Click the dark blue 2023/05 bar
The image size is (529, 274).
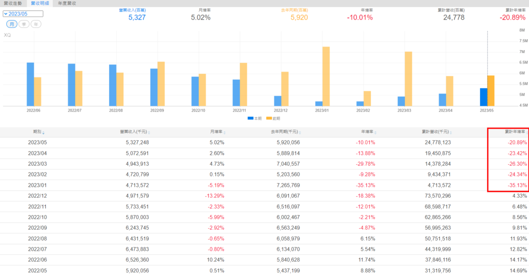pos(484,97)
